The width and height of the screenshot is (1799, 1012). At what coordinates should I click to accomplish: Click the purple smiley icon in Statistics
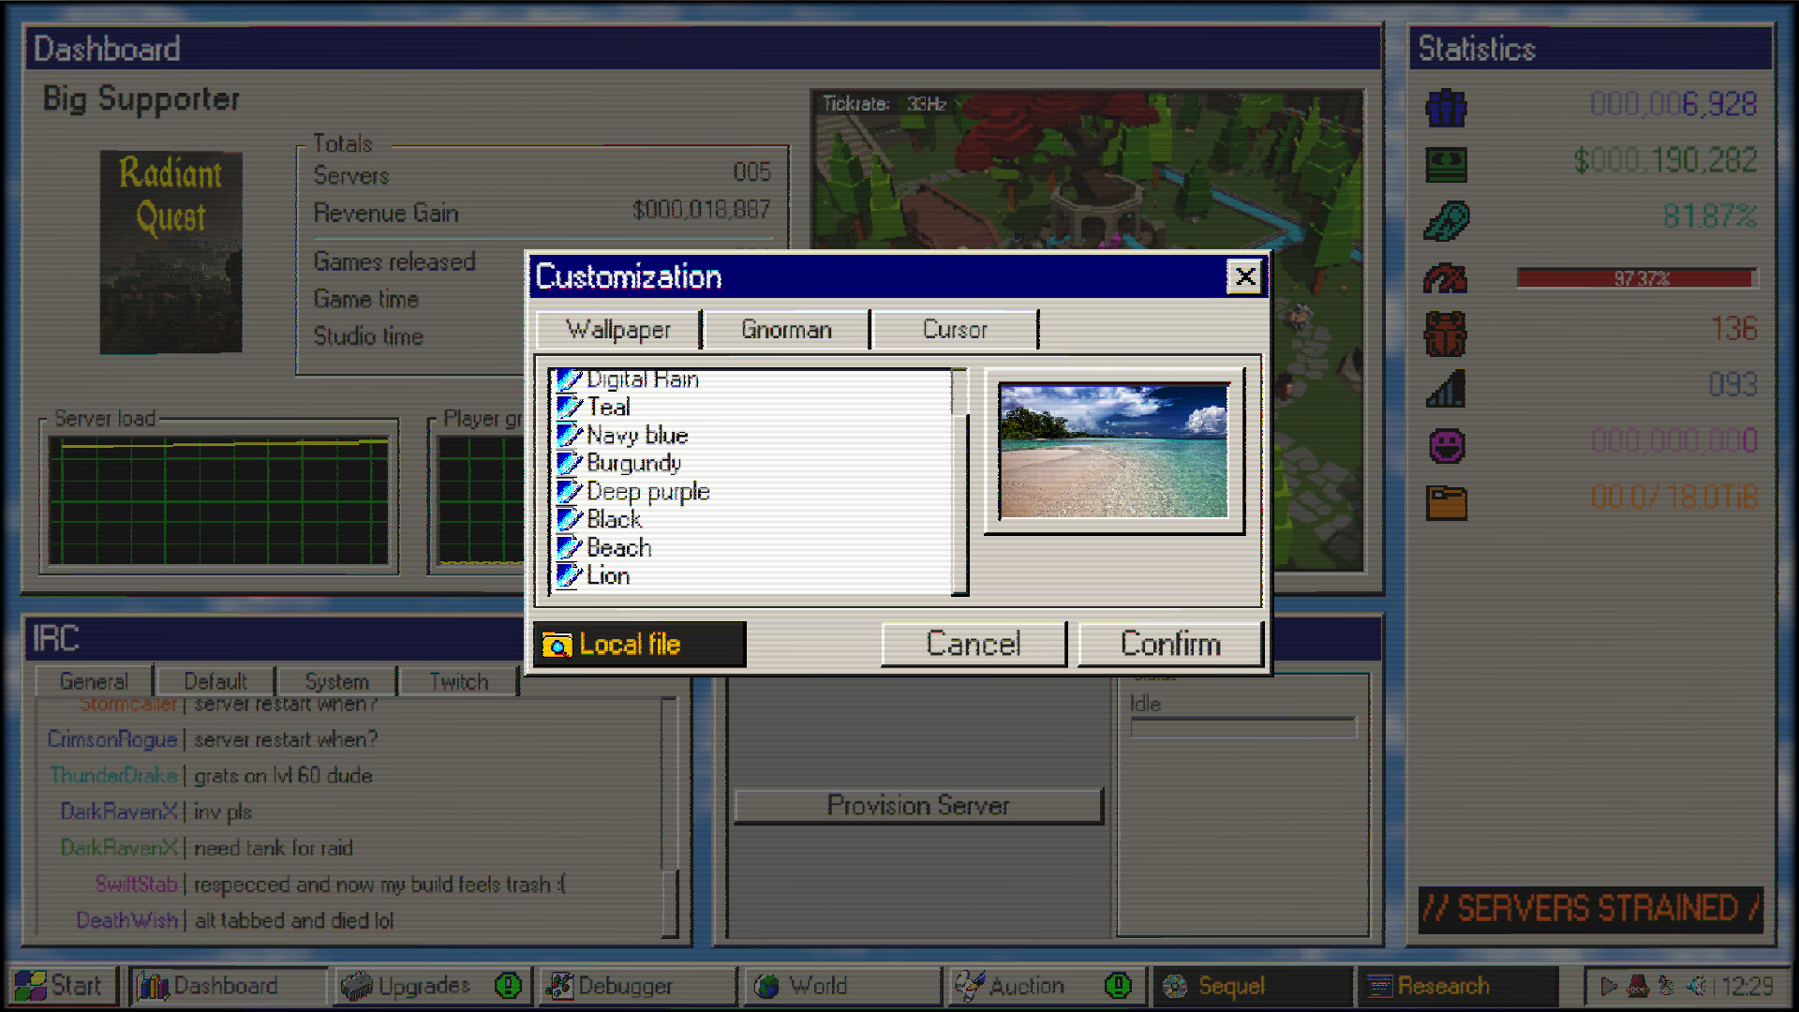1445,447
